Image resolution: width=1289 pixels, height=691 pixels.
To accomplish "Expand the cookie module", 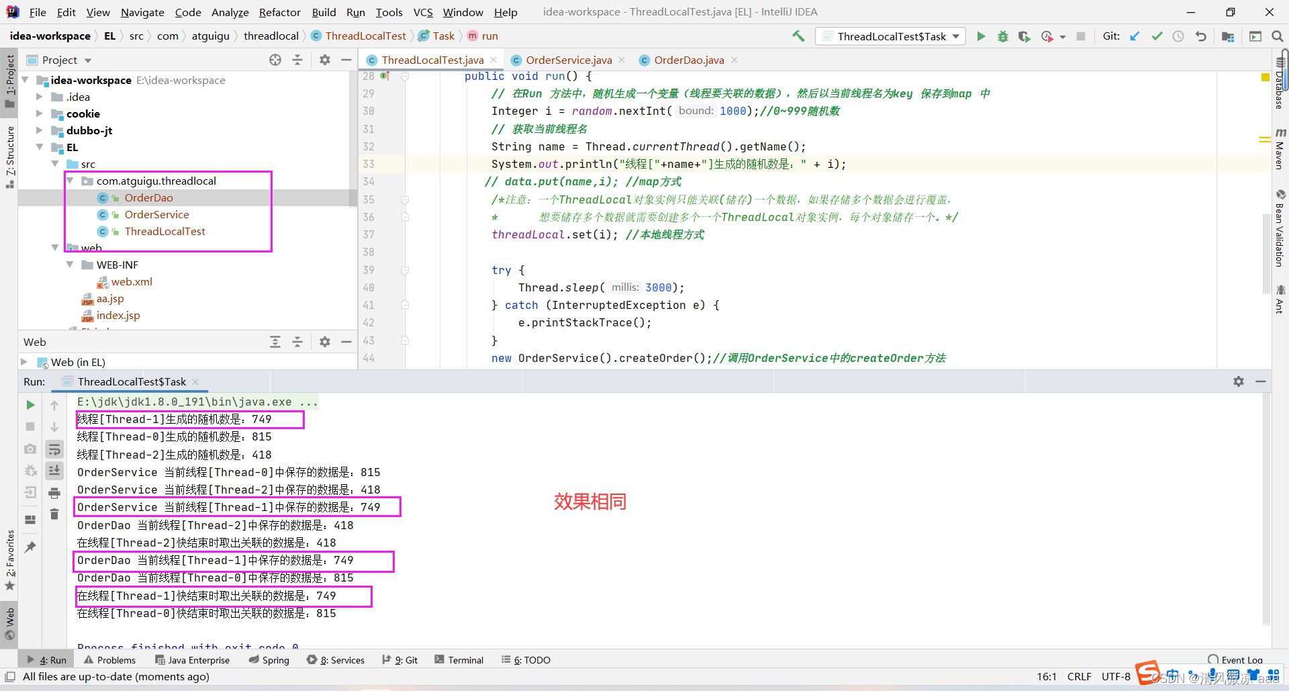I will [40, 113].
